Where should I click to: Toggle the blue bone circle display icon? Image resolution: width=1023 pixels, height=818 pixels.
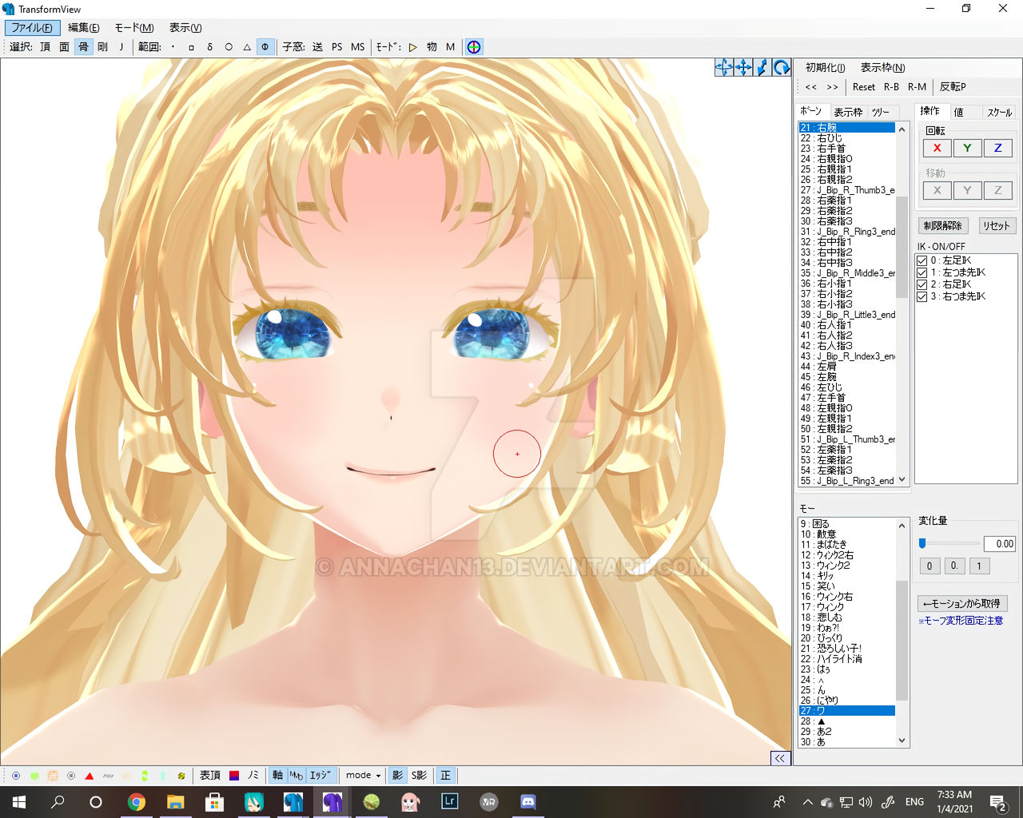pos(16,776)
